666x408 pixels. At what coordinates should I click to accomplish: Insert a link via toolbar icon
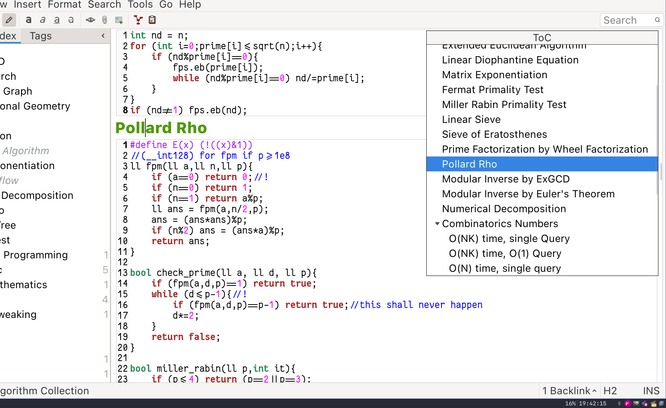90,20
